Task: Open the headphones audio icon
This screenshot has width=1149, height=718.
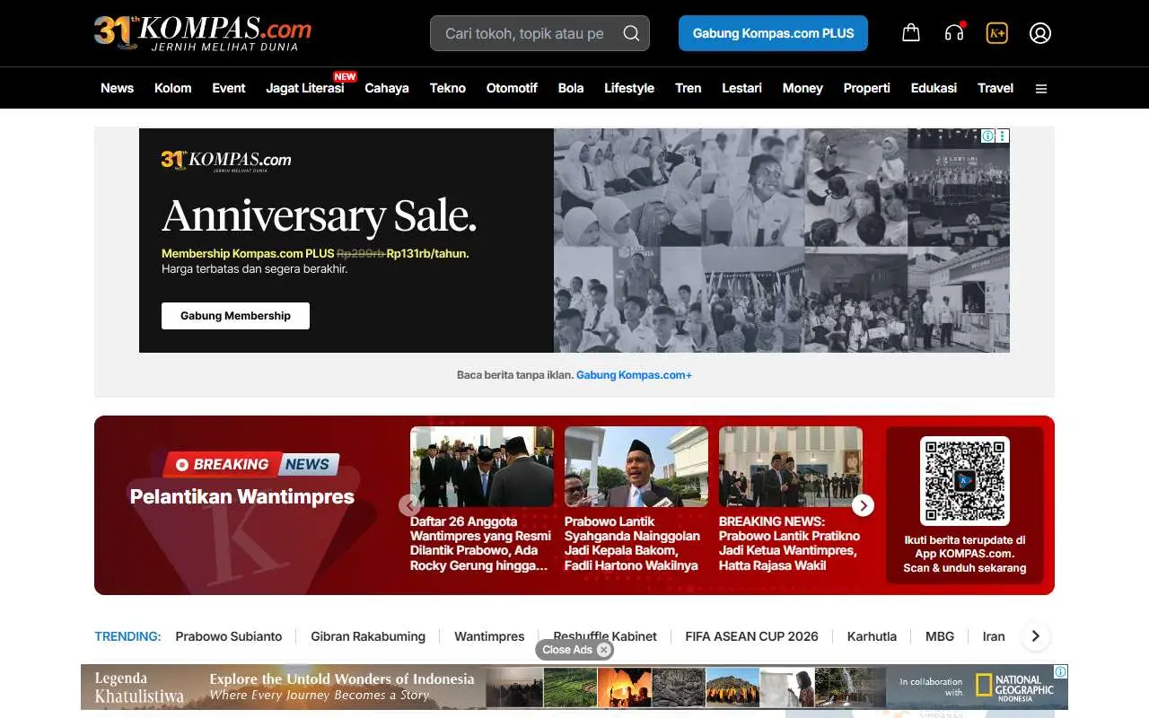Action: tap(954, 33)
